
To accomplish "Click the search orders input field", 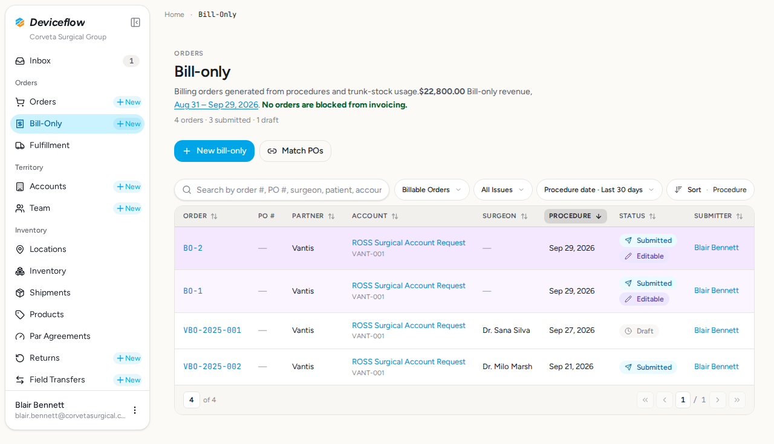I will click(282, 190).
